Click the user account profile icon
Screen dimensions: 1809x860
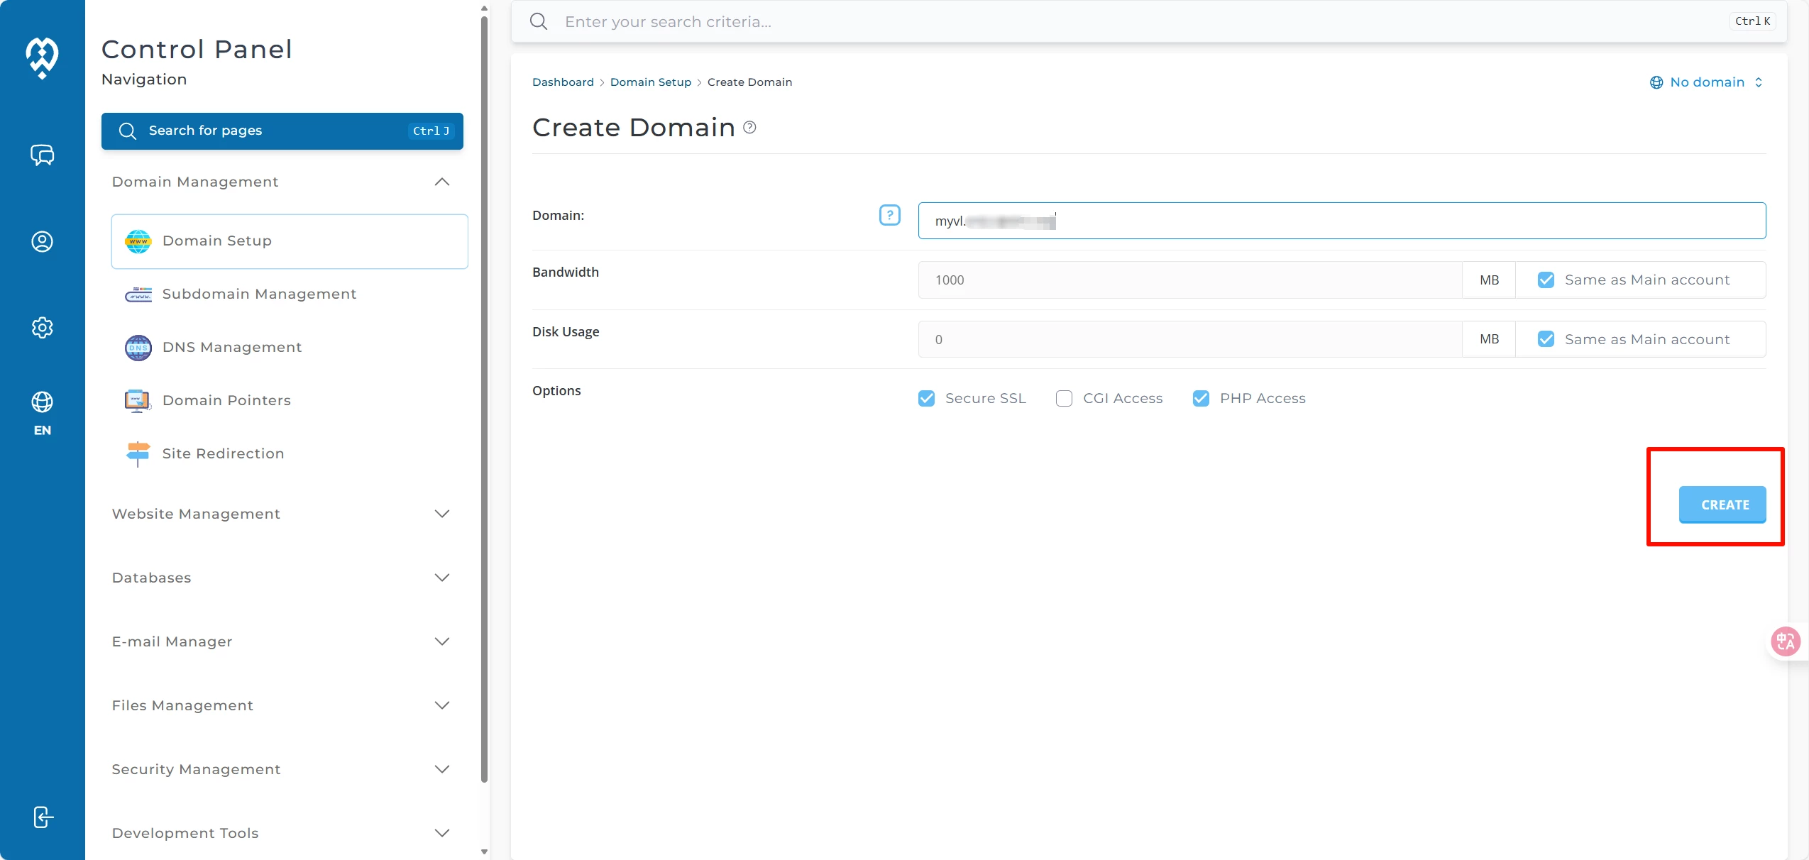42,242
